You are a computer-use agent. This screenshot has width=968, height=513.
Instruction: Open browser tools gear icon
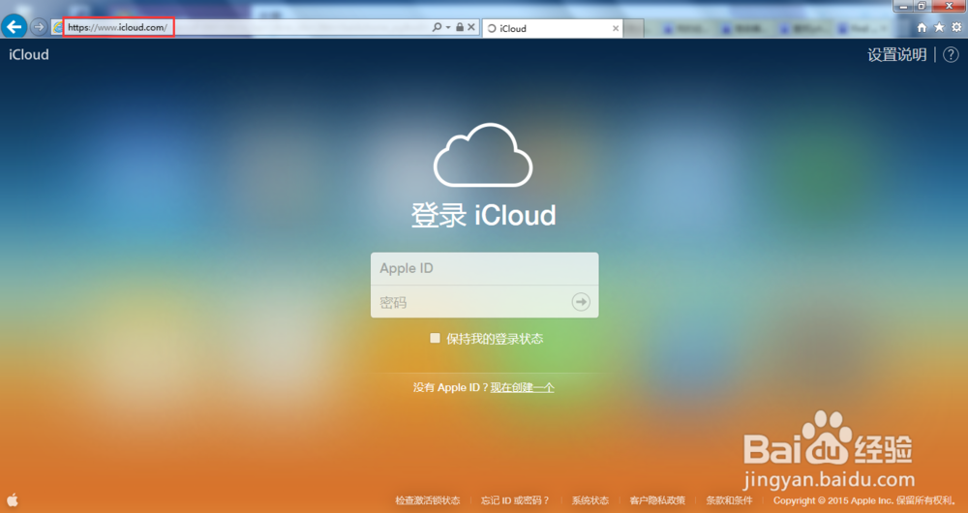pos(956,27)
